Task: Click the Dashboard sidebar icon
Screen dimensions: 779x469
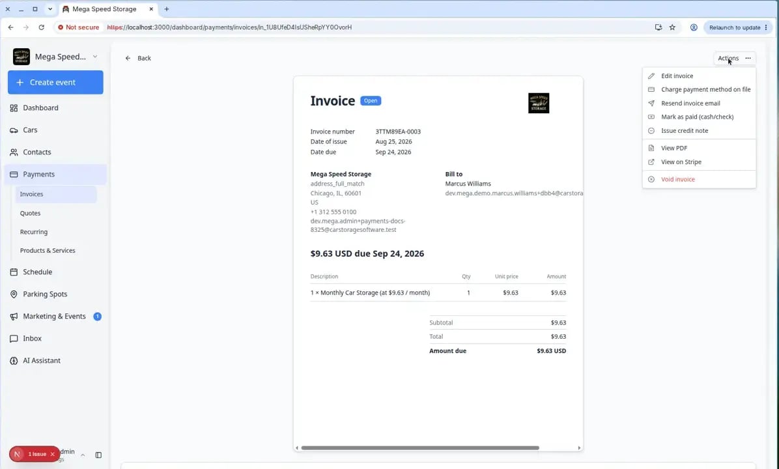Action: (14, 108)
